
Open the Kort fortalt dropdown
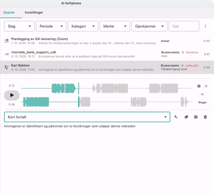tap(87, 117)
